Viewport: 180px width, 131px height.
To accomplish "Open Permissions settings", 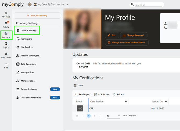I will pyautogui.click(x=26, y=39).
